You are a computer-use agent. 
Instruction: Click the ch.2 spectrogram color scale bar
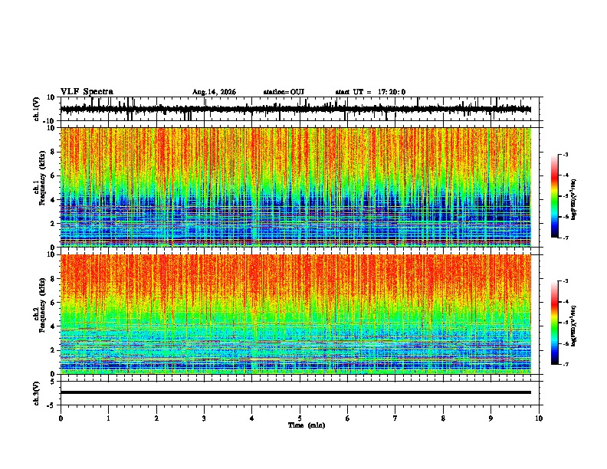(555, 323)
